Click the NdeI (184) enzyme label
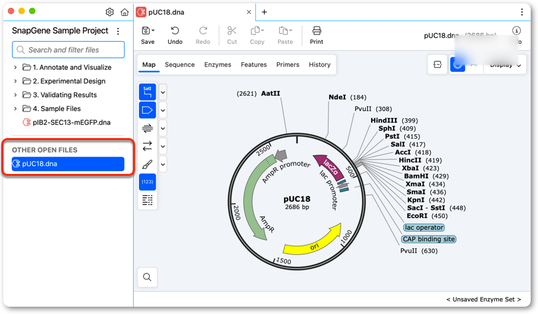This screenshot has width=538, height=314. [347, 97]
